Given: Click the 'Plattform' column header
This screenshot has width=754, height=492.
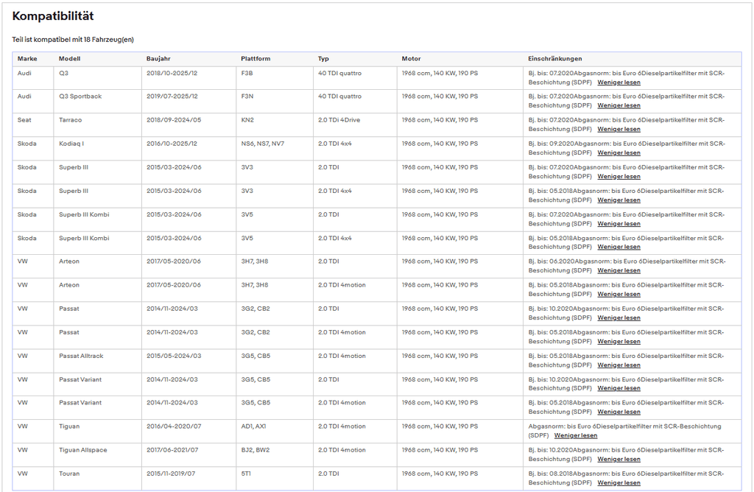Looking at the screenshot, I should point(256,59).
